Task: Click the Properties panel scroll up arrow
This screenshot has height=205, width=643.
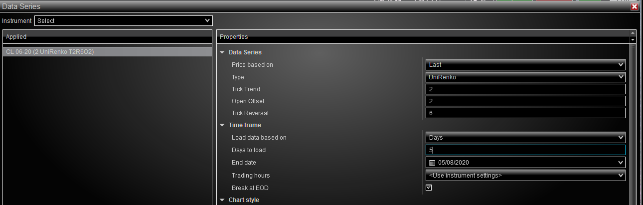Action: click(x=633, y=33)
